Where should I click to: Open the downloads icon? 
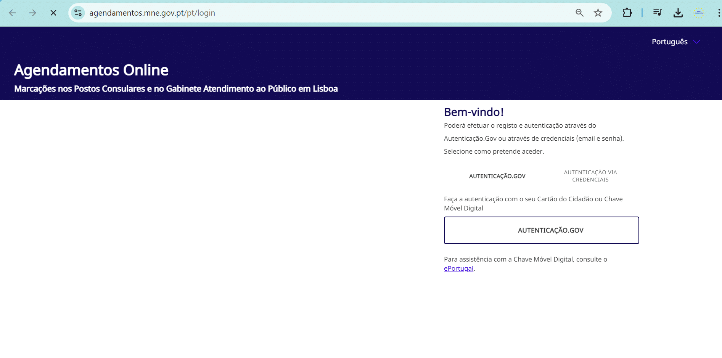(678, 13)
